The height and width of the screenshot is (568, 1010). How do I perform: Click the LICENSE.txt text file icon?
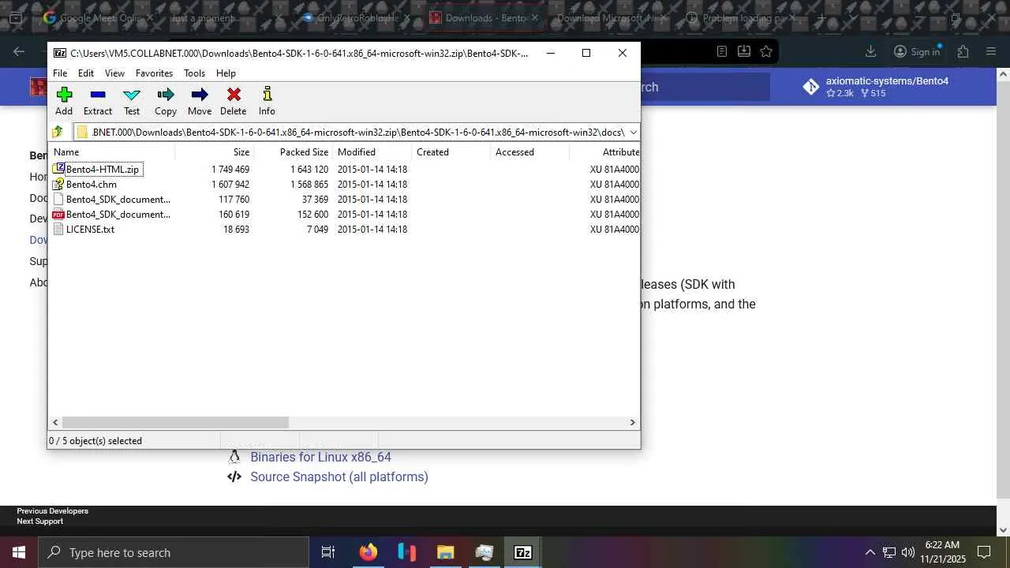pyautogui.click(x=58, y=230)
